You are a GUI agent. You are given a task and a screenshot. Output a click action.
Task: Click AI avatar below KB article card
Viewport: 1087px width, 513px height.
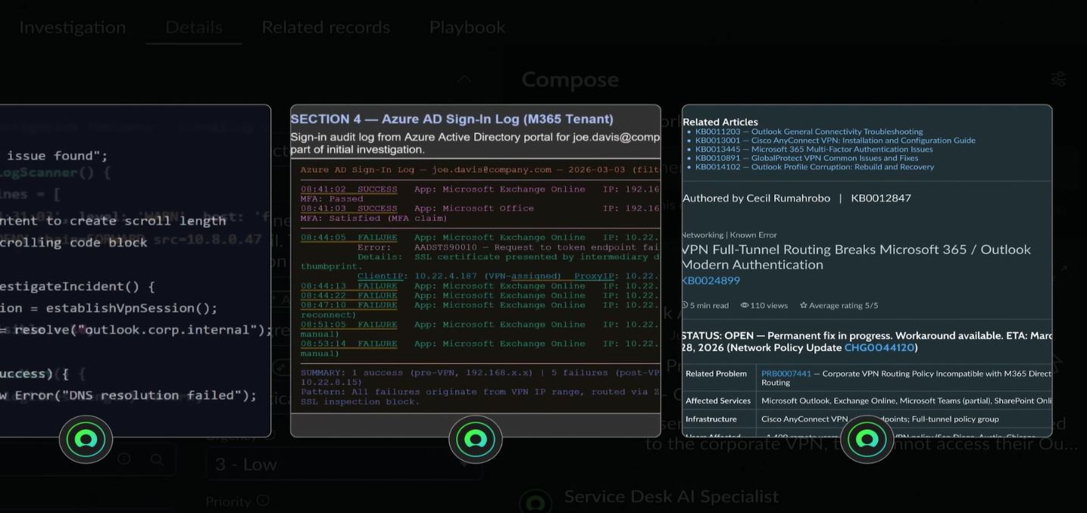tap(867, 439)
